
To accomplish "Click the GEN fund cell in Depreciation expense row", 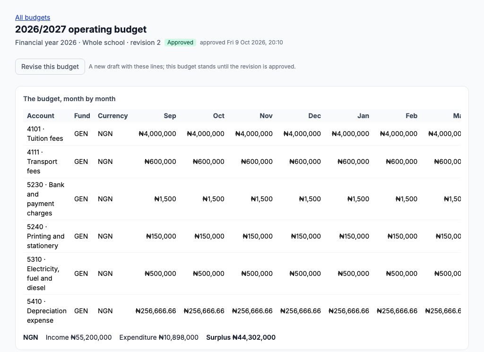I will pyautogui.click(x=81, y=311).
